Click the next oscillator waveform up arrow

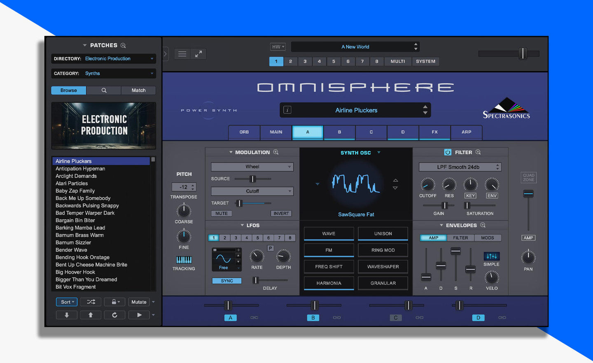[x=395, y=180]
